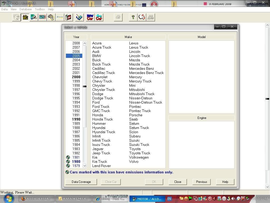Screen dimensions: 270x203
Task: Open the red book manual icon
Action: click(x=69, y=17)
